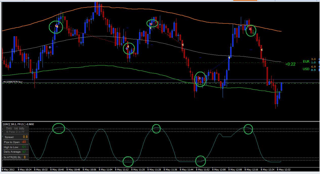320x174 pixels.
Task: Click the SSRC( SR:3, FP:21 ) indicator label
Action: [x=18, y=124]
